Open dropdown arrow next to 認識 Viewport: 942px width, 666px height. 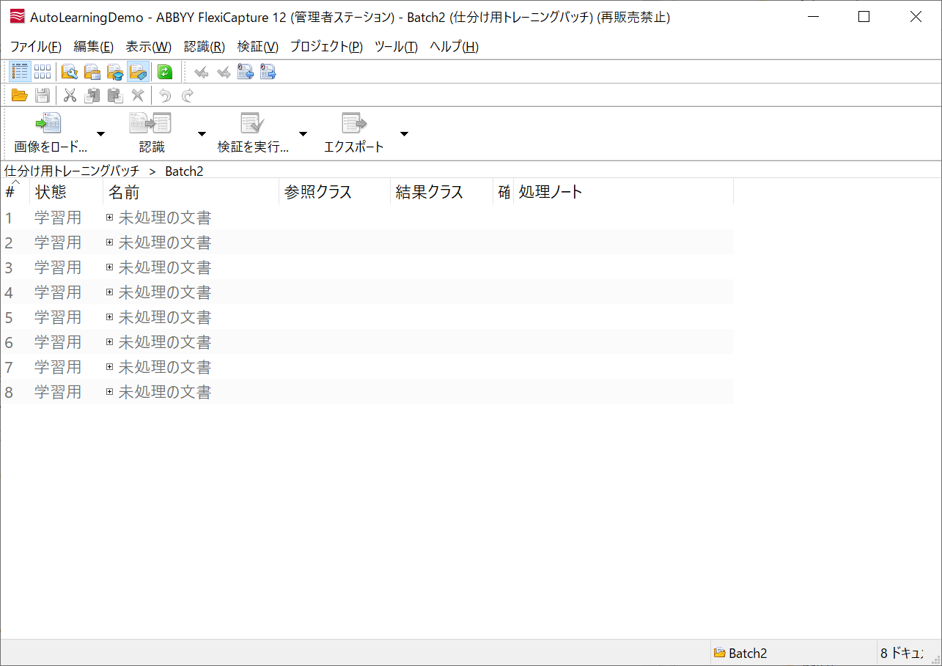pyautogui.click(x=202, y=133)
